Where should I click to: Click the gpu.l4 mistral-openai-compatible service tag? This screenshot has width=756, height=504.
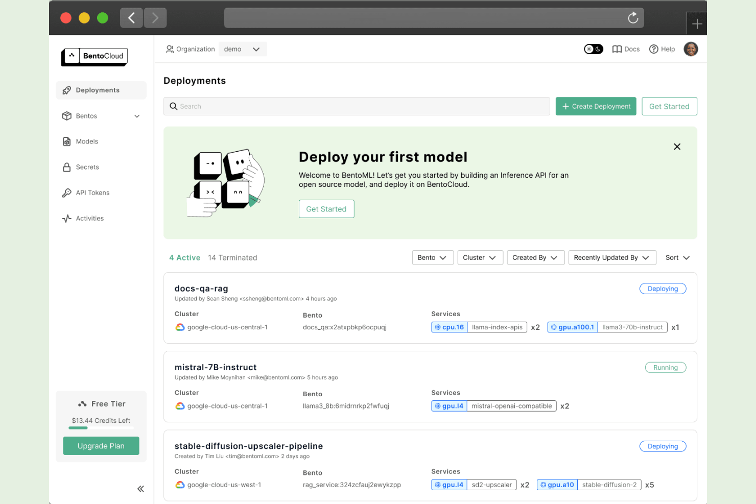pyautogui.click(x=494, y=406)
